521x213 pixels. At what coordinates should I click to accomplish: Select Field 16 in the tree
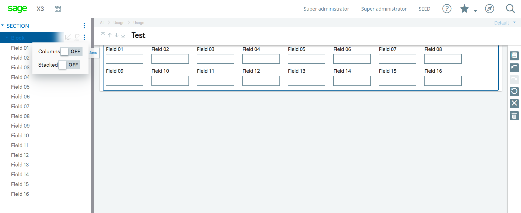(x=20, y=194)
